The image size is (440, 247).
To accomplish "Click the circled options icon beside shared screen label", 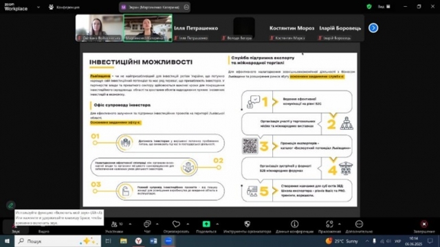I will click(x=186, y=8).
